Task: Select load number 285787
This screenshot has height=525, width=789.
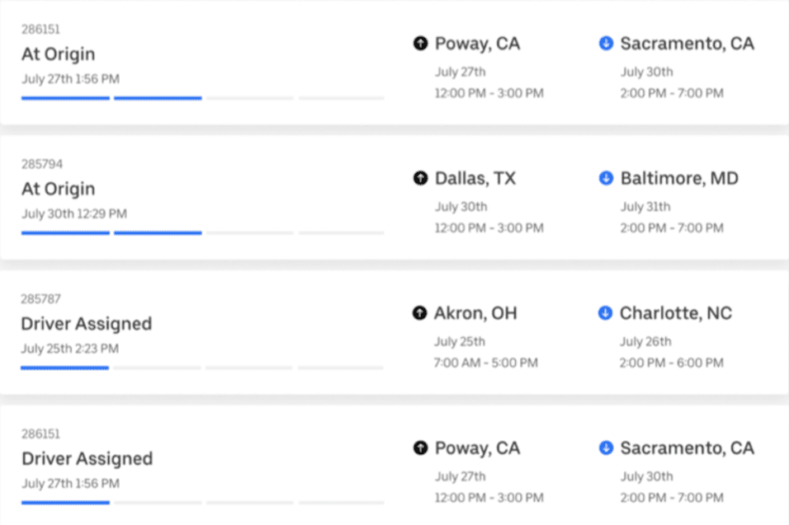Action: click(40, 299)
